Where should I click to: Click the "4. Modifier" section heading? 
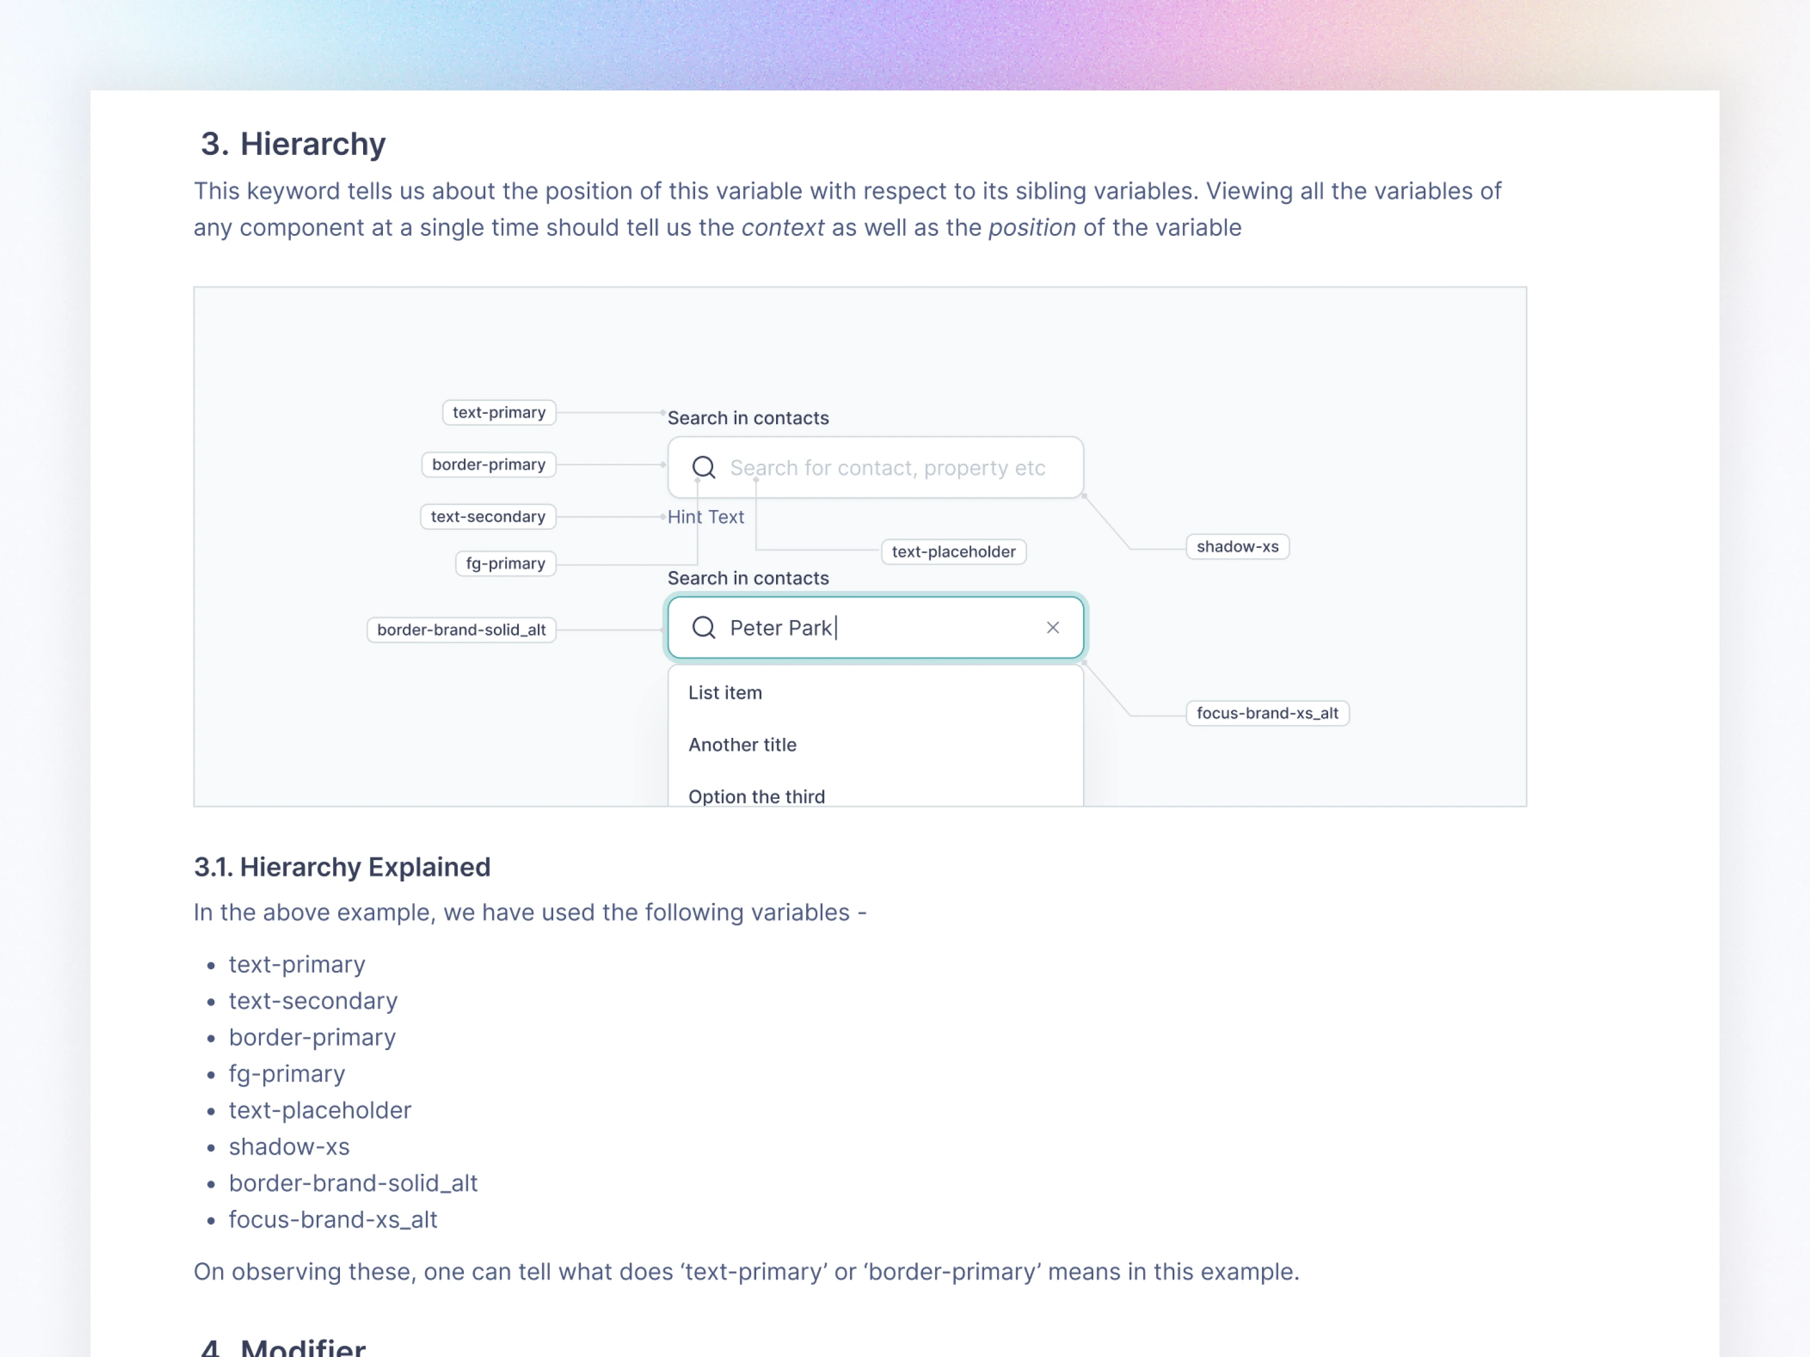pos(283,1346)
